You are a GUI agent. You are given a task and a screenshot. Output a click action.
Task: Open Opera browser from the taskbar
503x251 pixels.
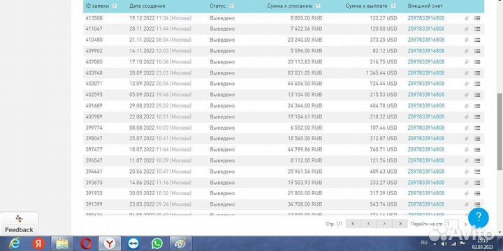[86, 243]
